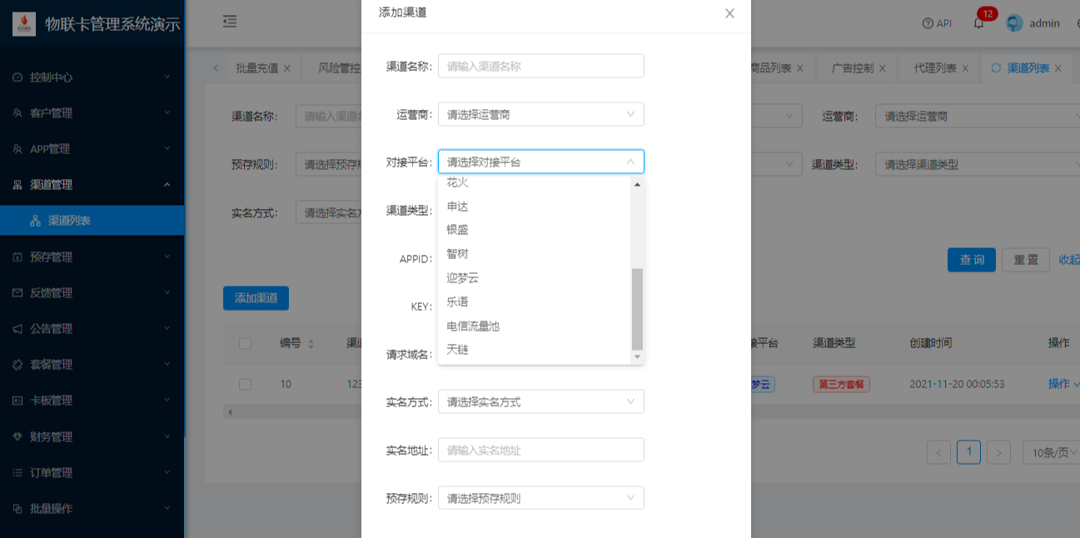Open the 预存规则 dropdown in dialog
The image size is (1080, 538).
point(541,498)
